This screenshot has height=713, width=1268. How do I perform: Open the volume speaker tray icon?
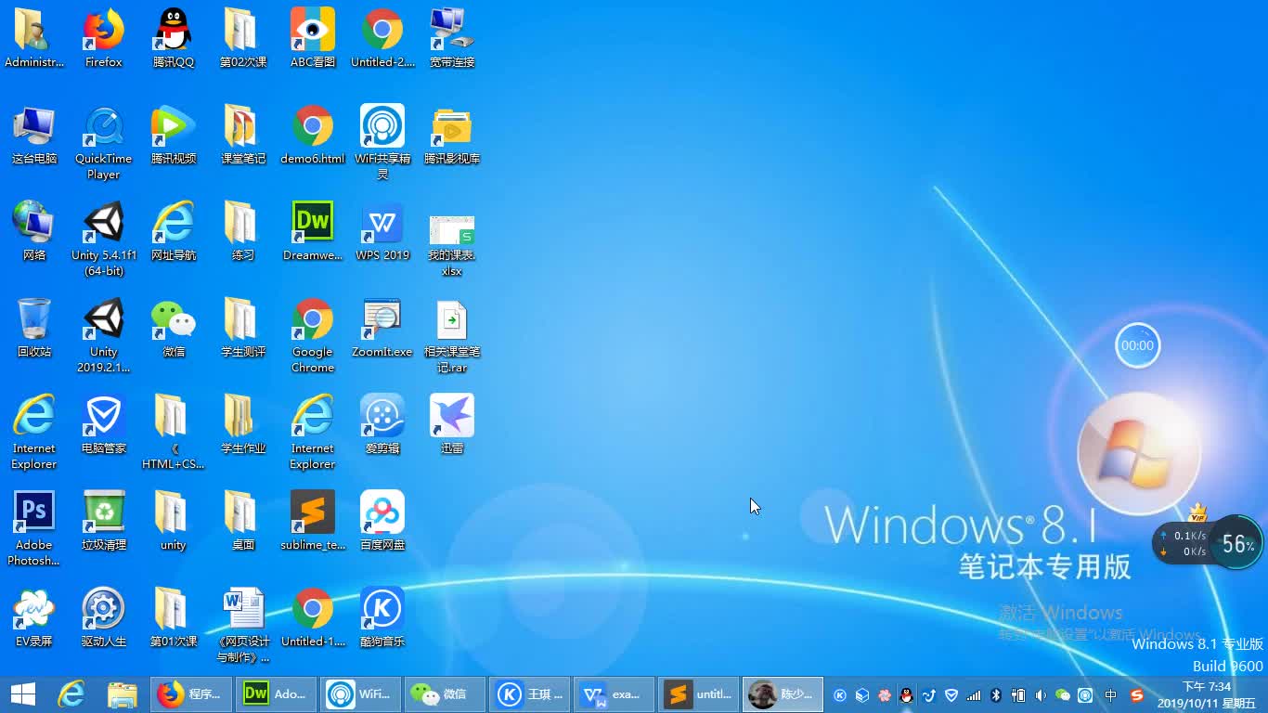(1041, 694)
